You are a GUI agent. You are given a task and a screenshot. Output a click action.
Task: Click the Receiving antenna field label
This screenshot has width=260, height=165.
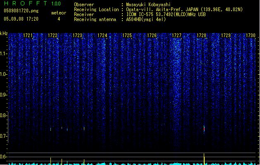tap(95, 19)
